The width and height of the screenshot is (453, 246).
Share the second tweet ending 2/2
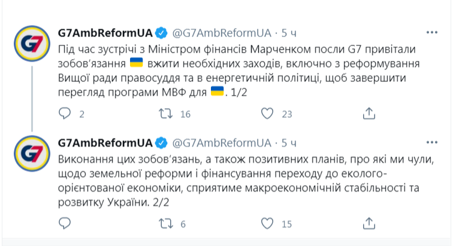370,223
